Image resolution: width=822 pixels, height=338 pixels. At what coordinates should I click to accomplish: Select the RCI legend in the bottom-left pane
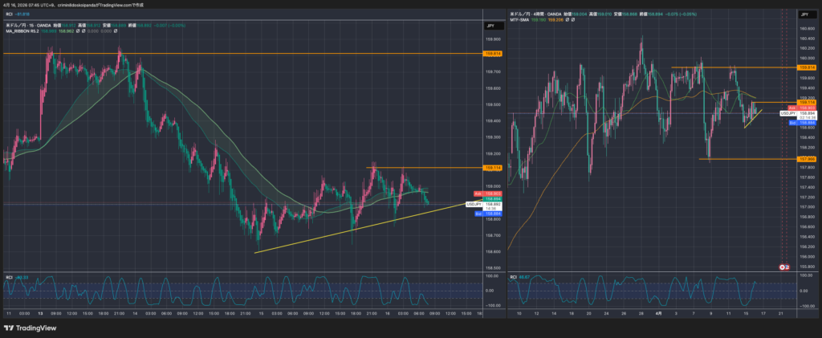(10, 277)
